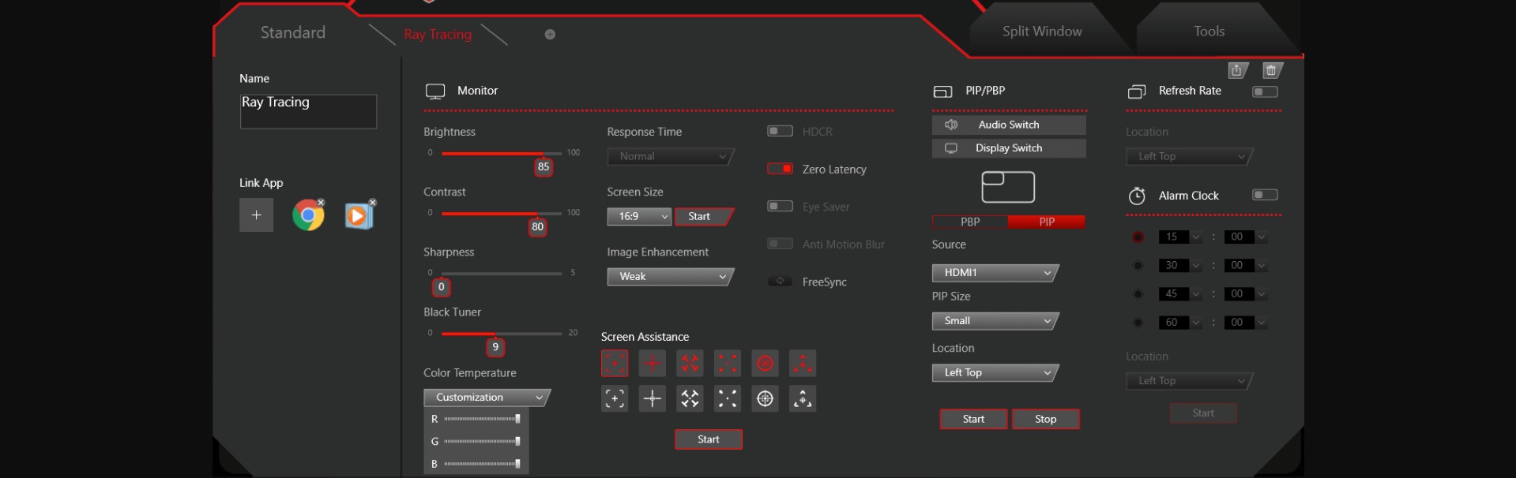Click the profile Name text field
This screenshot has width=1516, height=478.
tap(308, 111)
